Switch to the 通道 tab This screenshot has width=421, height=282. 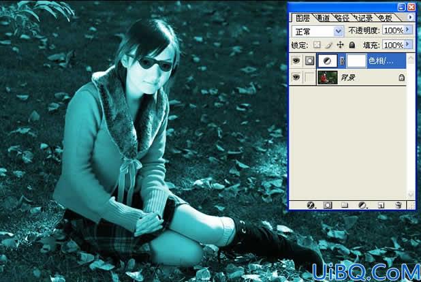point(322,18)
